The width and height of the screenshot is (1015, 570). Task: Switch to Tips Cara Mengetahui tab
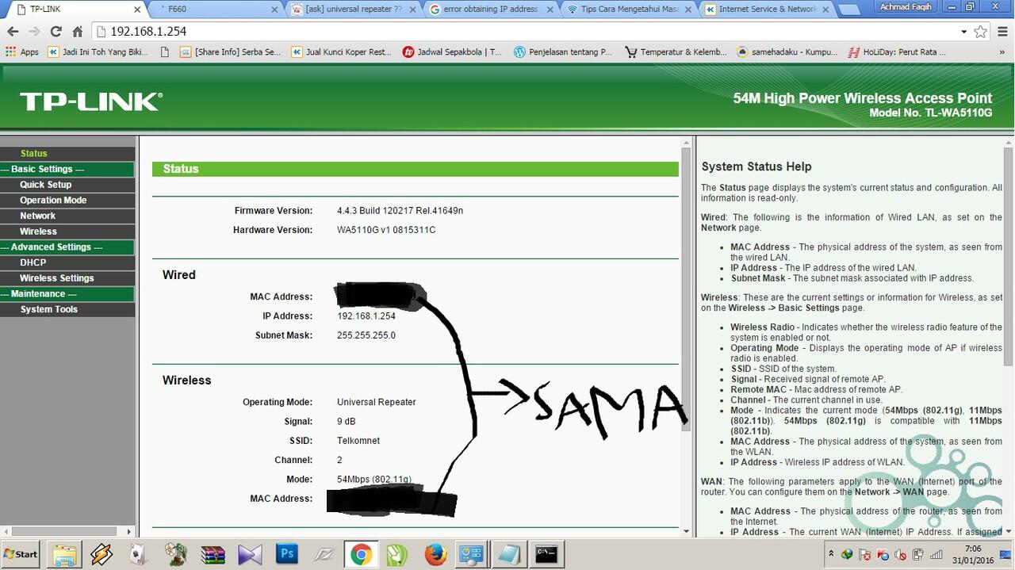[x=628, y=9]
